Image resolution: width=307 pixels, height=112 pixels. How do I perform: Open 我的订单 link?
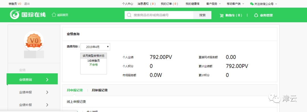point(169,4)
